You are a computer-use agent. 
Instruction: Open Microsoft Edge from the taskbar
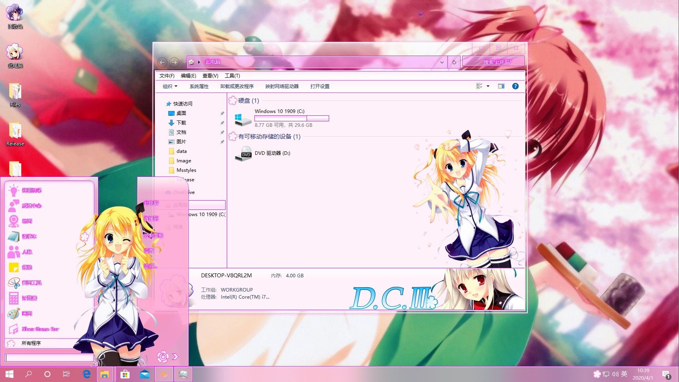[87, 374]
